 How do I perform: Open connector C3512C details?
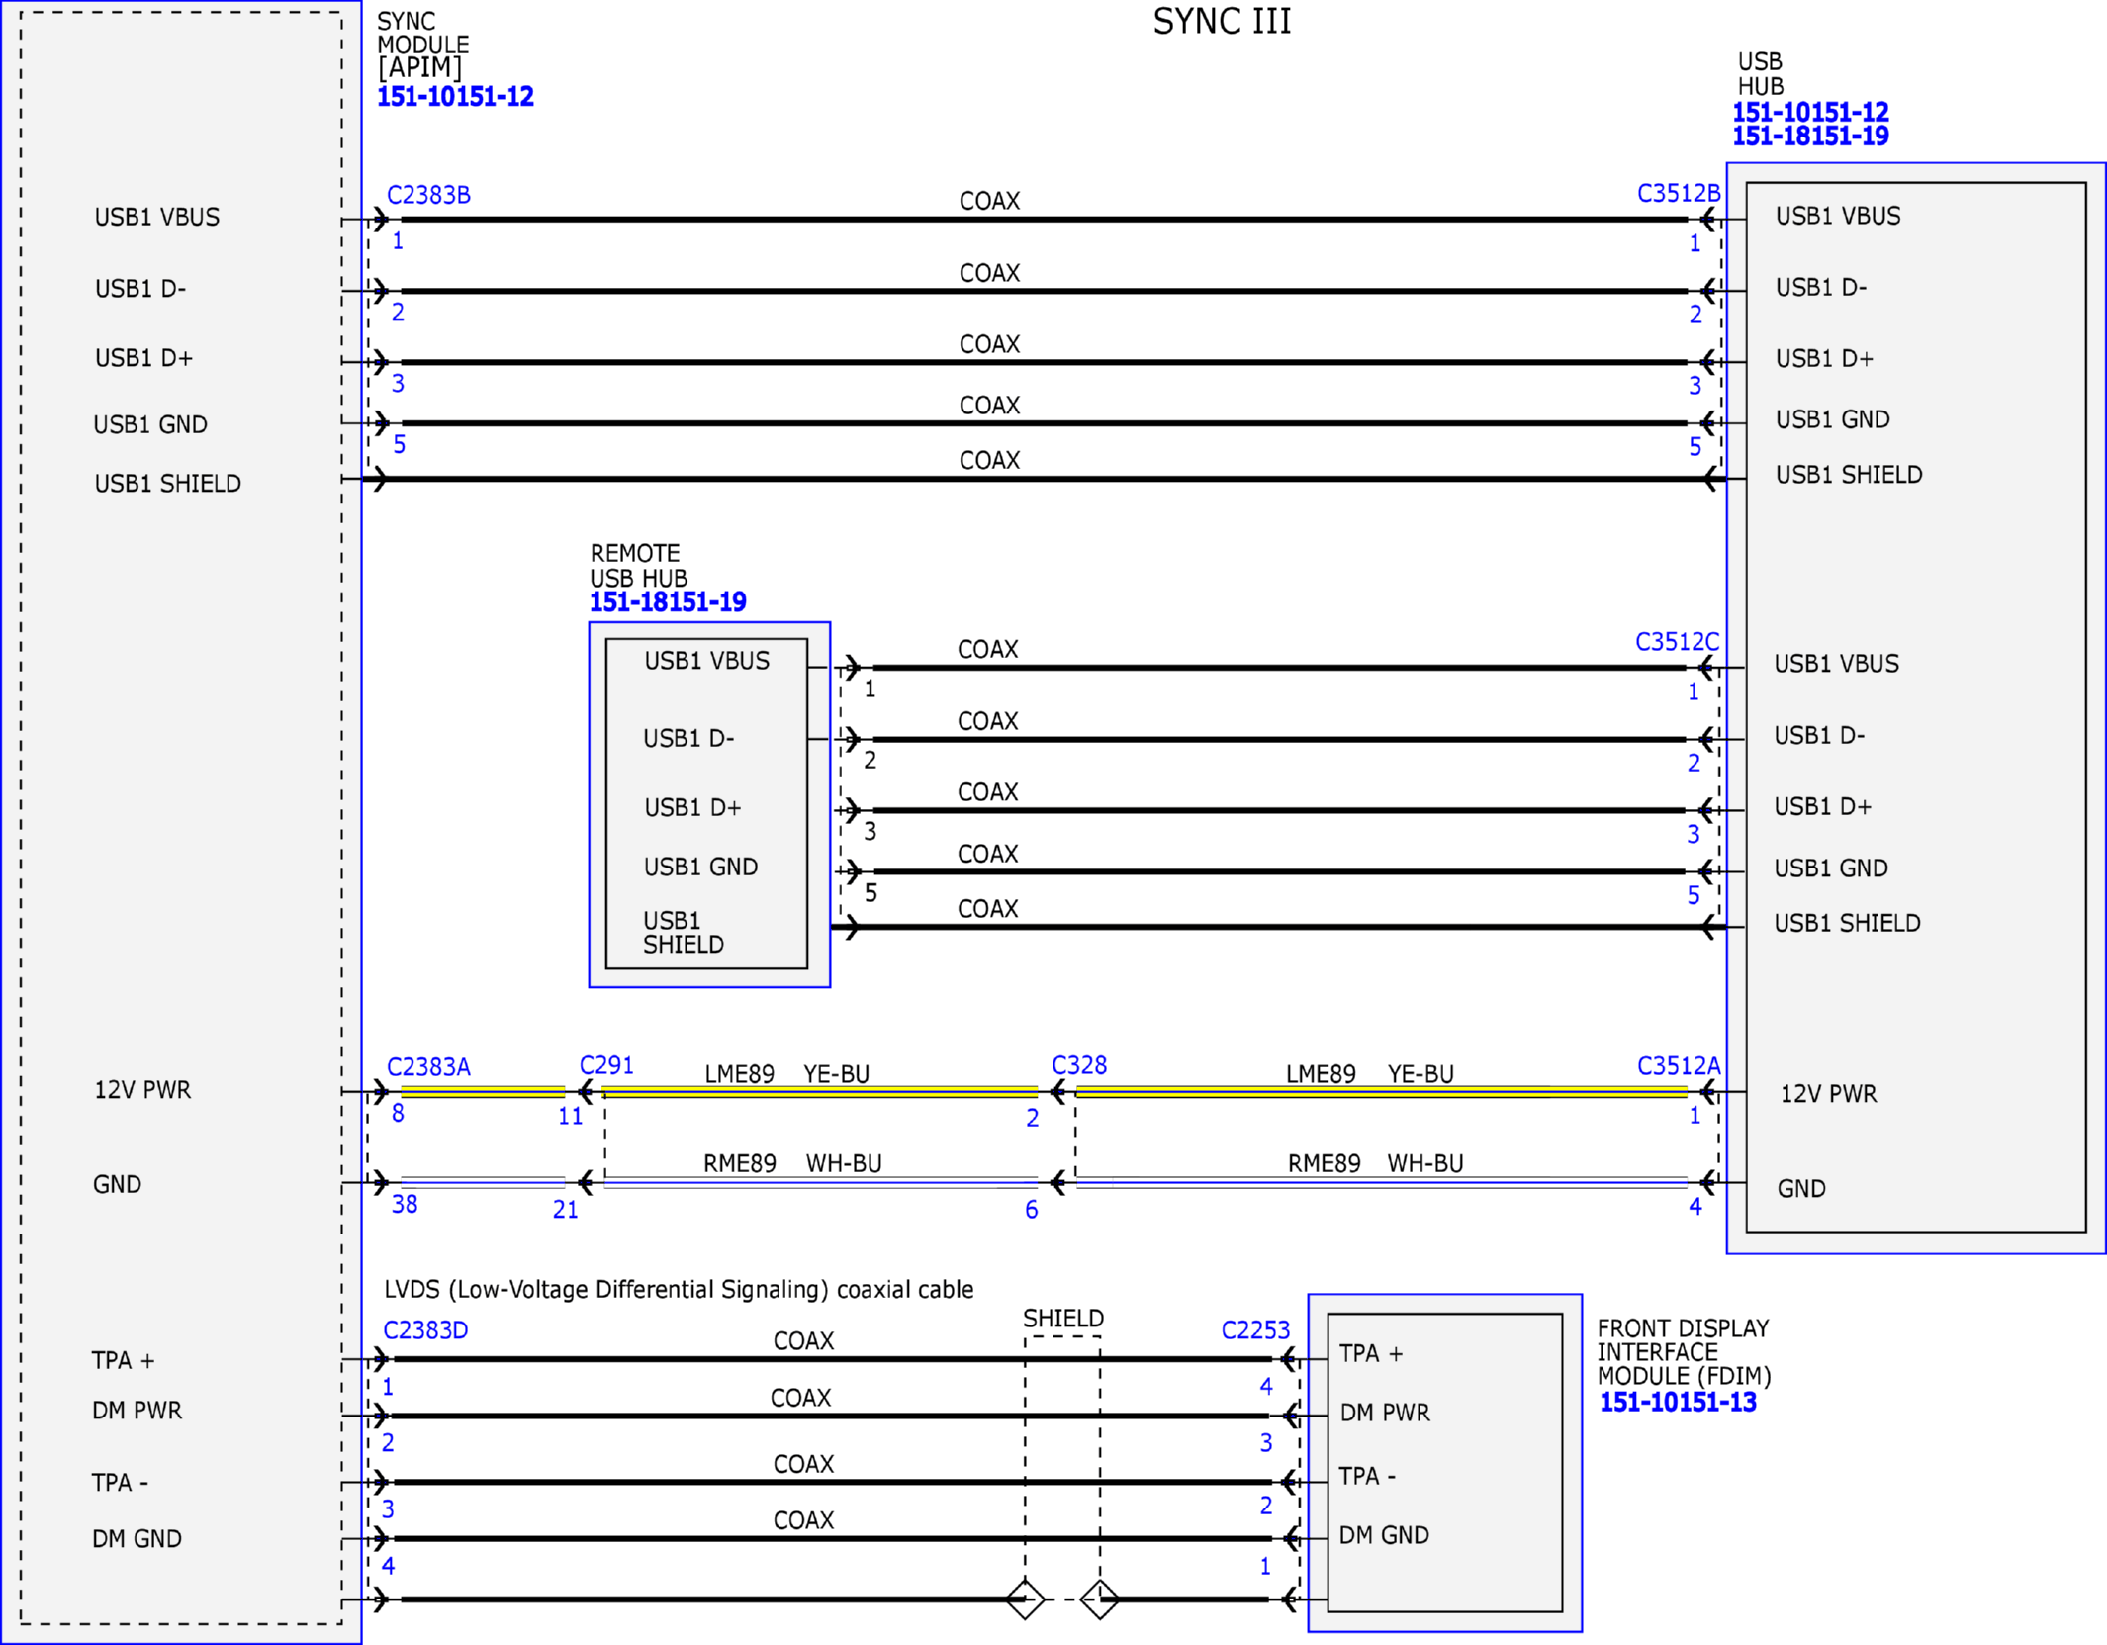1677,642
